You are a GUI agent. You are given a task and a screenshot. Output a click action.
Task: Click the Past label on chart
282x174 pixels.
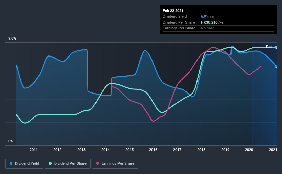(x=270, y=47)
